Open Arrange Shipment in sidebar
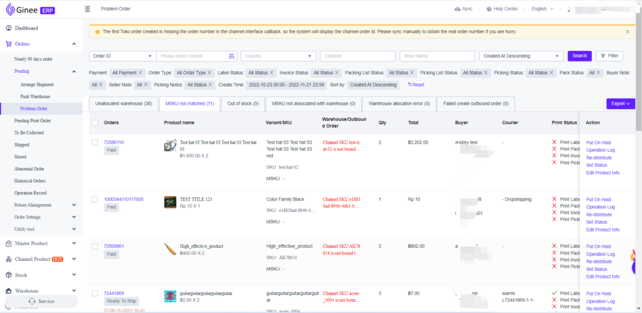 [37, 85]
